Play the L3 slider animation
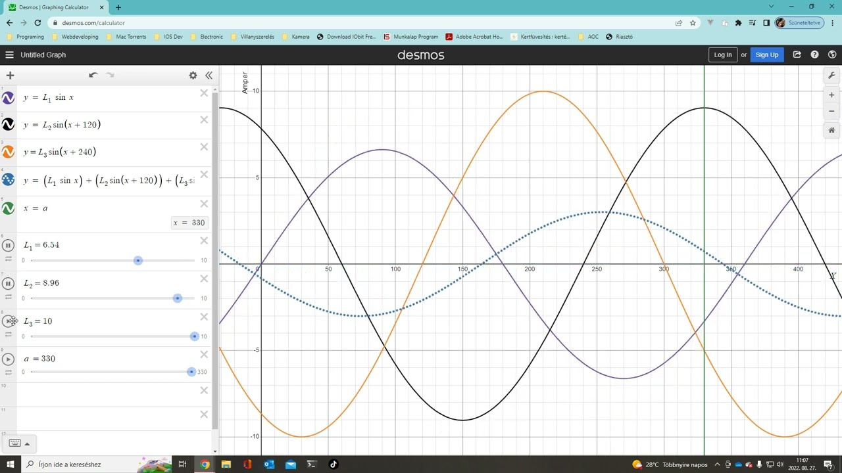842x473 pixels. pyautogui.click(x=8, y=321)
